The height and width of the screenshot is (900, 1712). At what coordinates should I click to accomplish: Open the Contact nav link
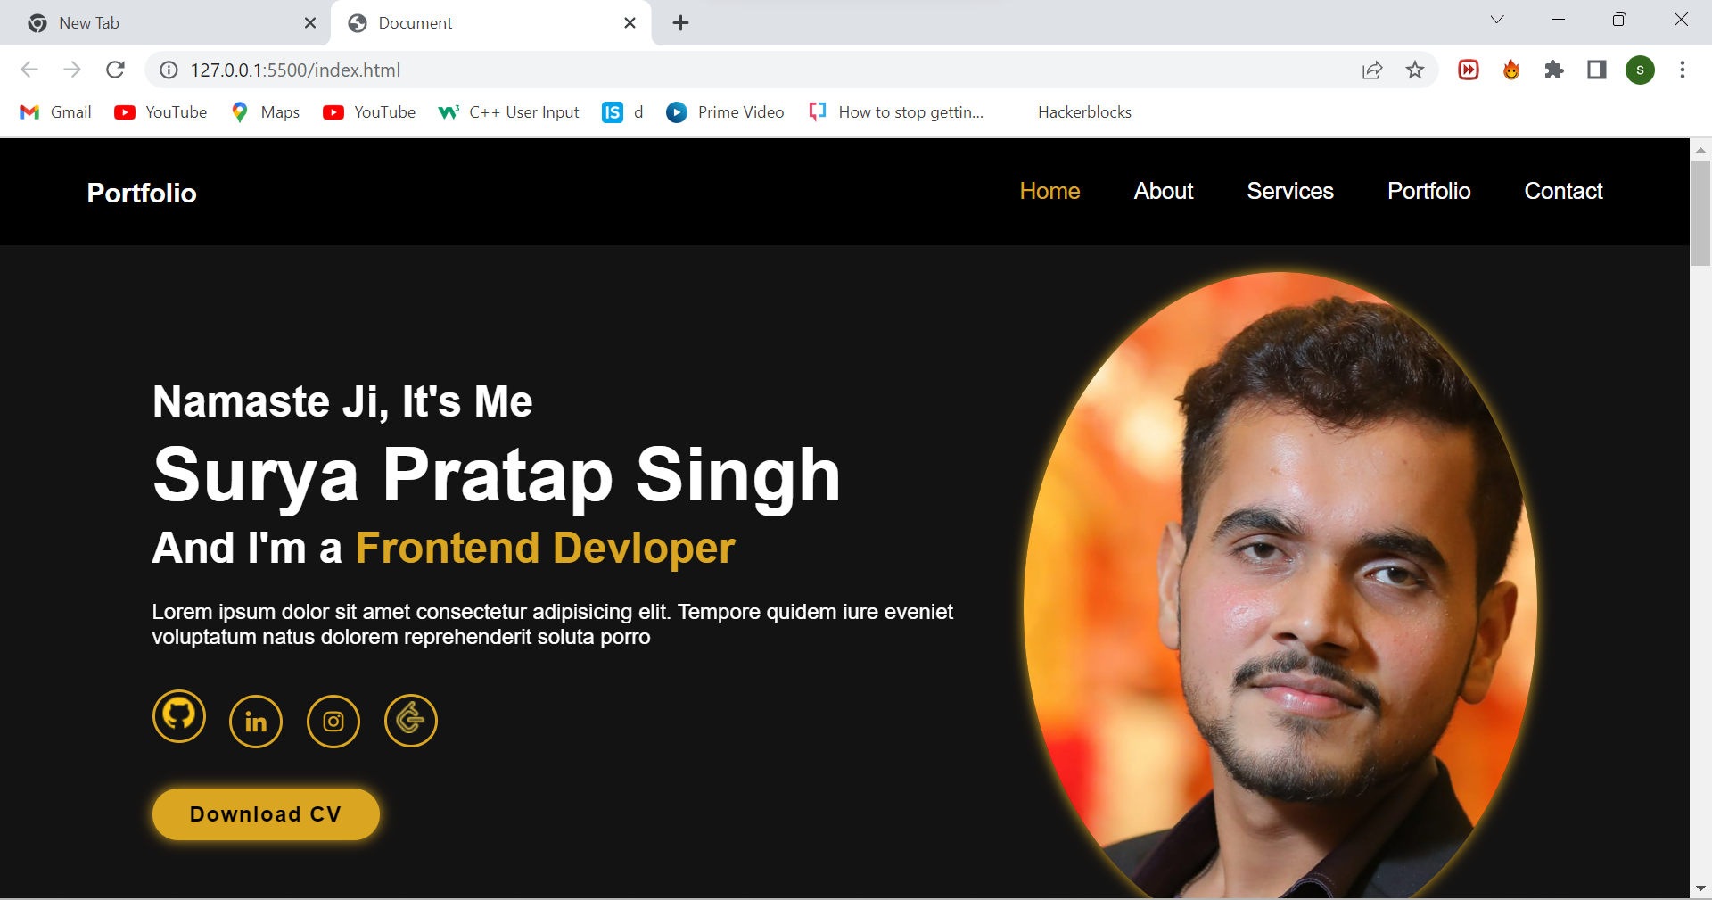1563,191
